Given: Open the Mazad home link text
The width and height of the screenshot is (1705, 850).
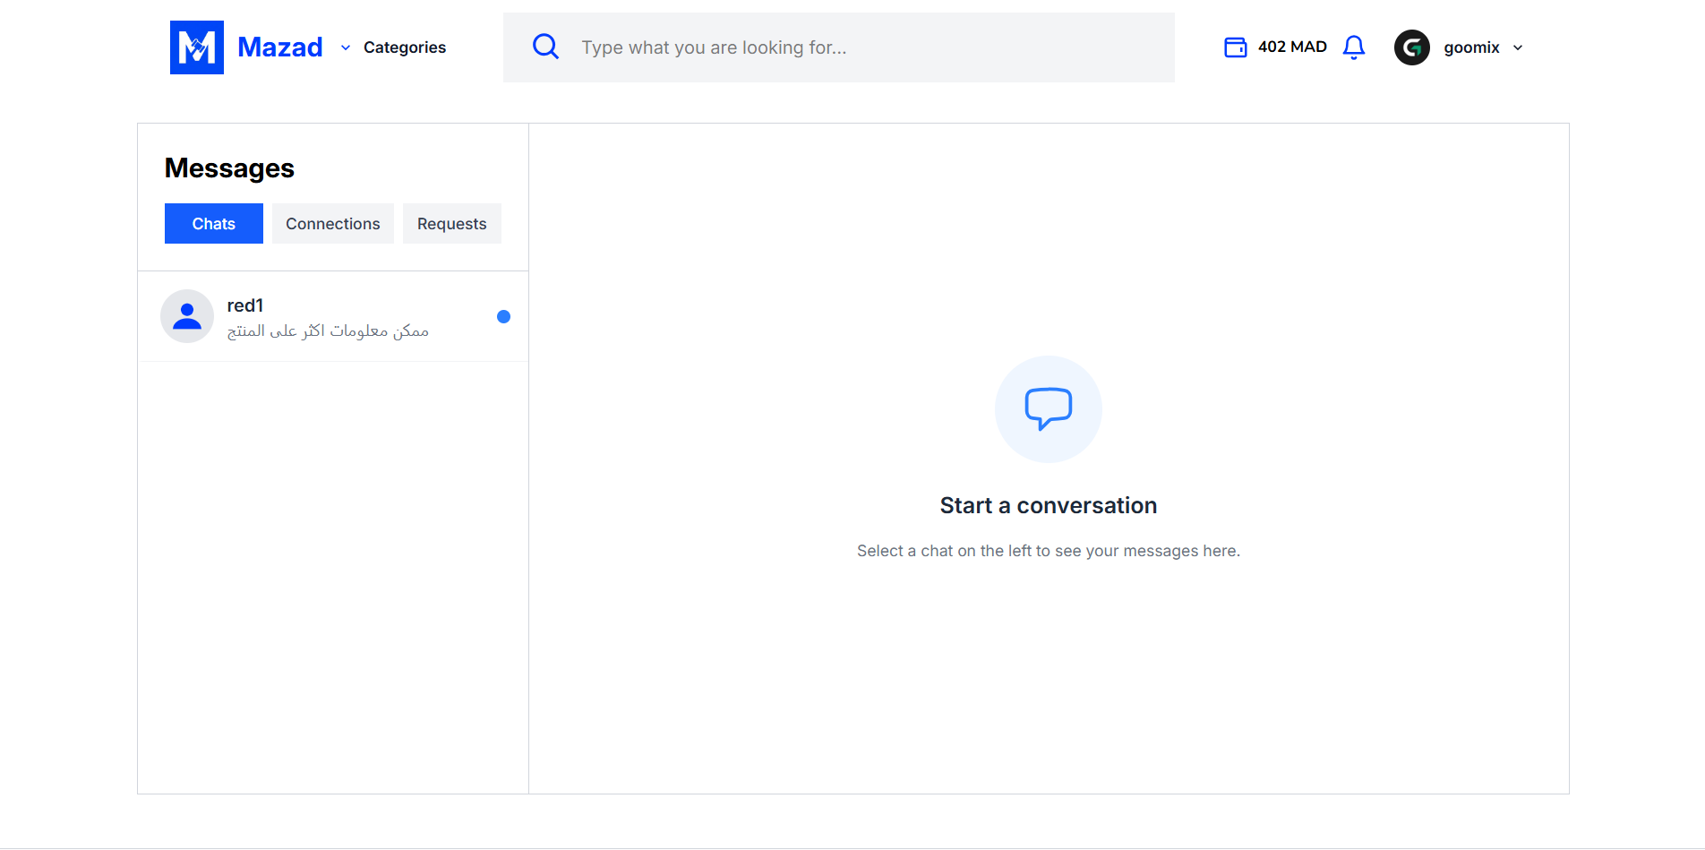Looking at the screenshot, I should [280, 47].
